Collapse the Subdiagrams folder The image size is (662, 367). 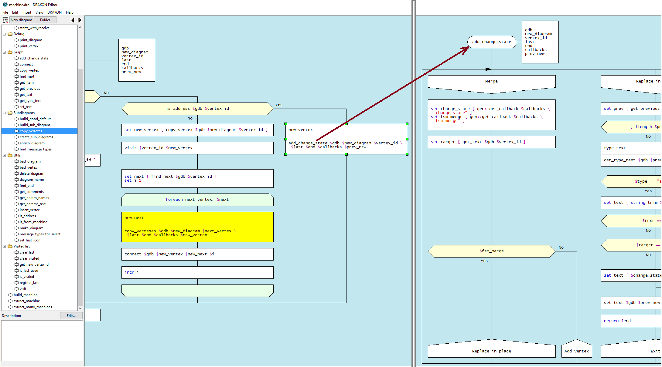pos(5,113)
